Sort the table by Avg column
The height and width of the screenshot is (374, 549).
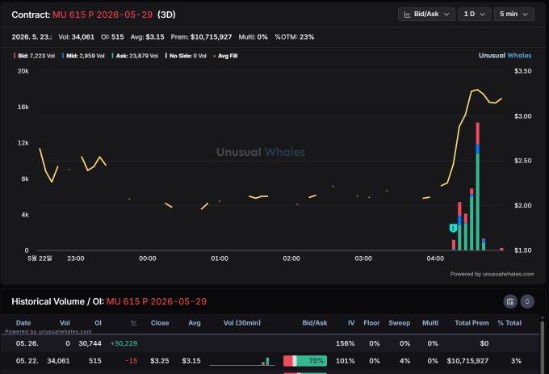[x=195, y=323]
